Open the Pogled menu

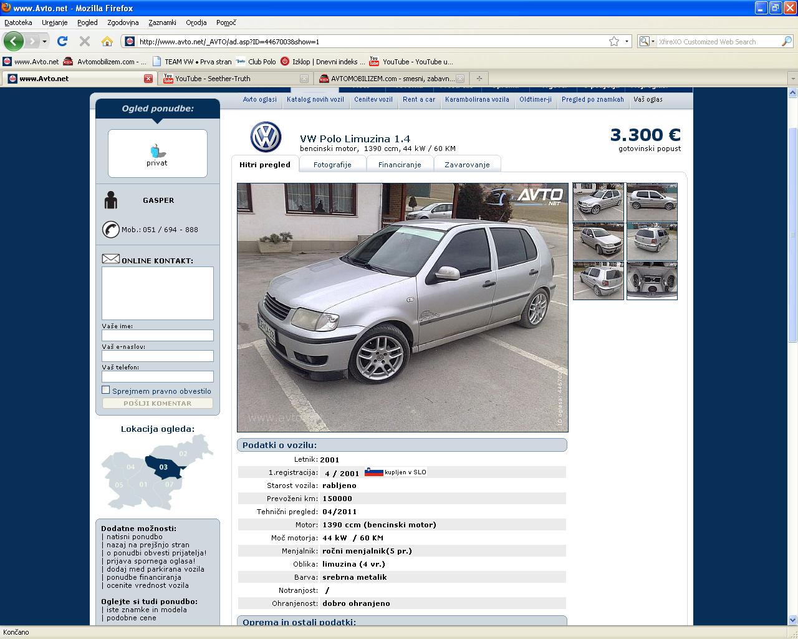coord(87,22)
